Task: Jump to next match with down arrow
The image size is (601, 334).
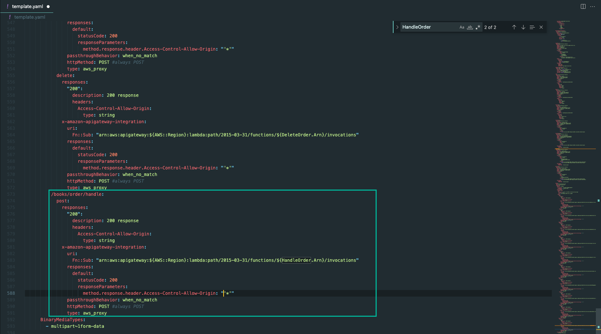Action: pyautogui.click(x=523, y=27)
